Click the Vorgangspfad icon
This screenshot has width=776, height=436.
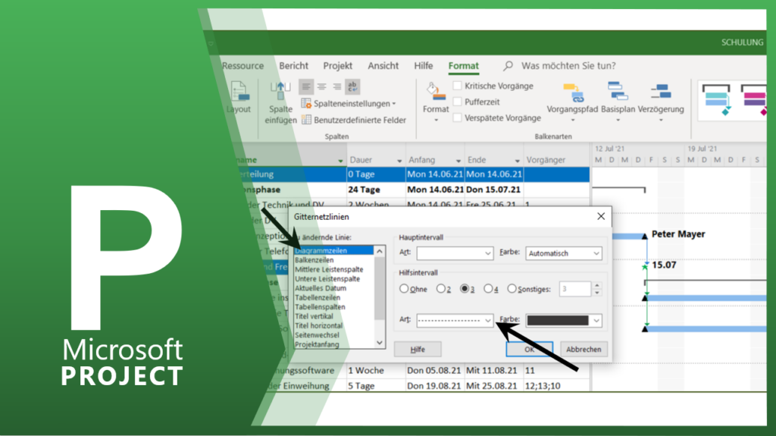click(x=572, y=93)
